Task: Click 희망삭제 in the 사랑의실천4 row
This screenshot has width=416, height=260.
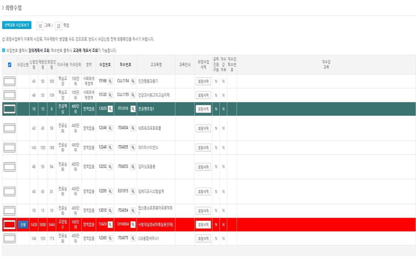Action: (203, 225)
